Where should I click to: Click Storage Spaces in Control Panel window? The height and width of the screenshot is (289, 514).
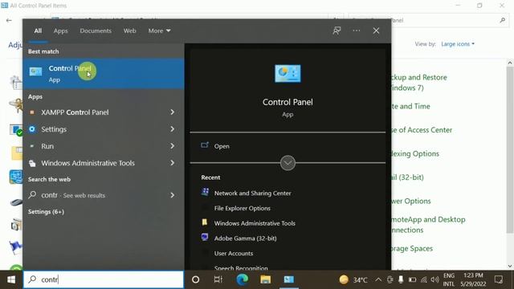pyautogui.click(x=412, y=248)
